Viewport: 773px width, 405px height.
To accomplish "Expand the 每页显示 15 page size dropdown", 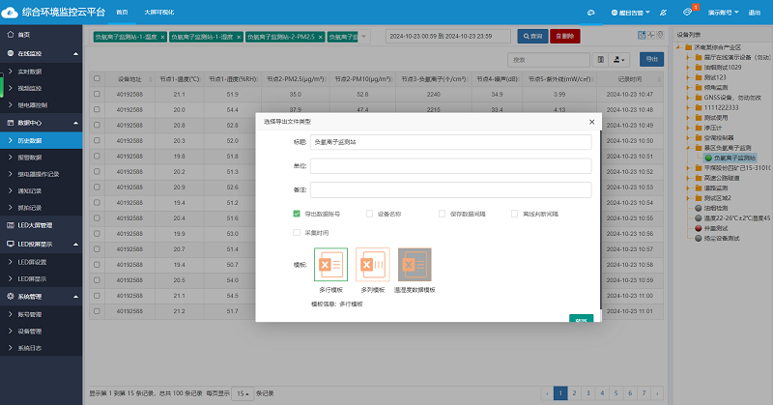I will 245,393.
